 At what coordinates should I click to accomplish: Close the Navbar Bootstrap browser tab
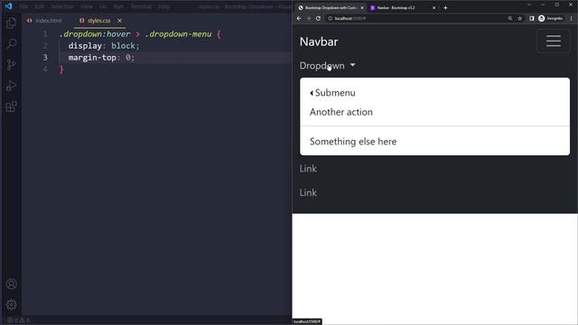pyautogui.click(x=433, y=7)
